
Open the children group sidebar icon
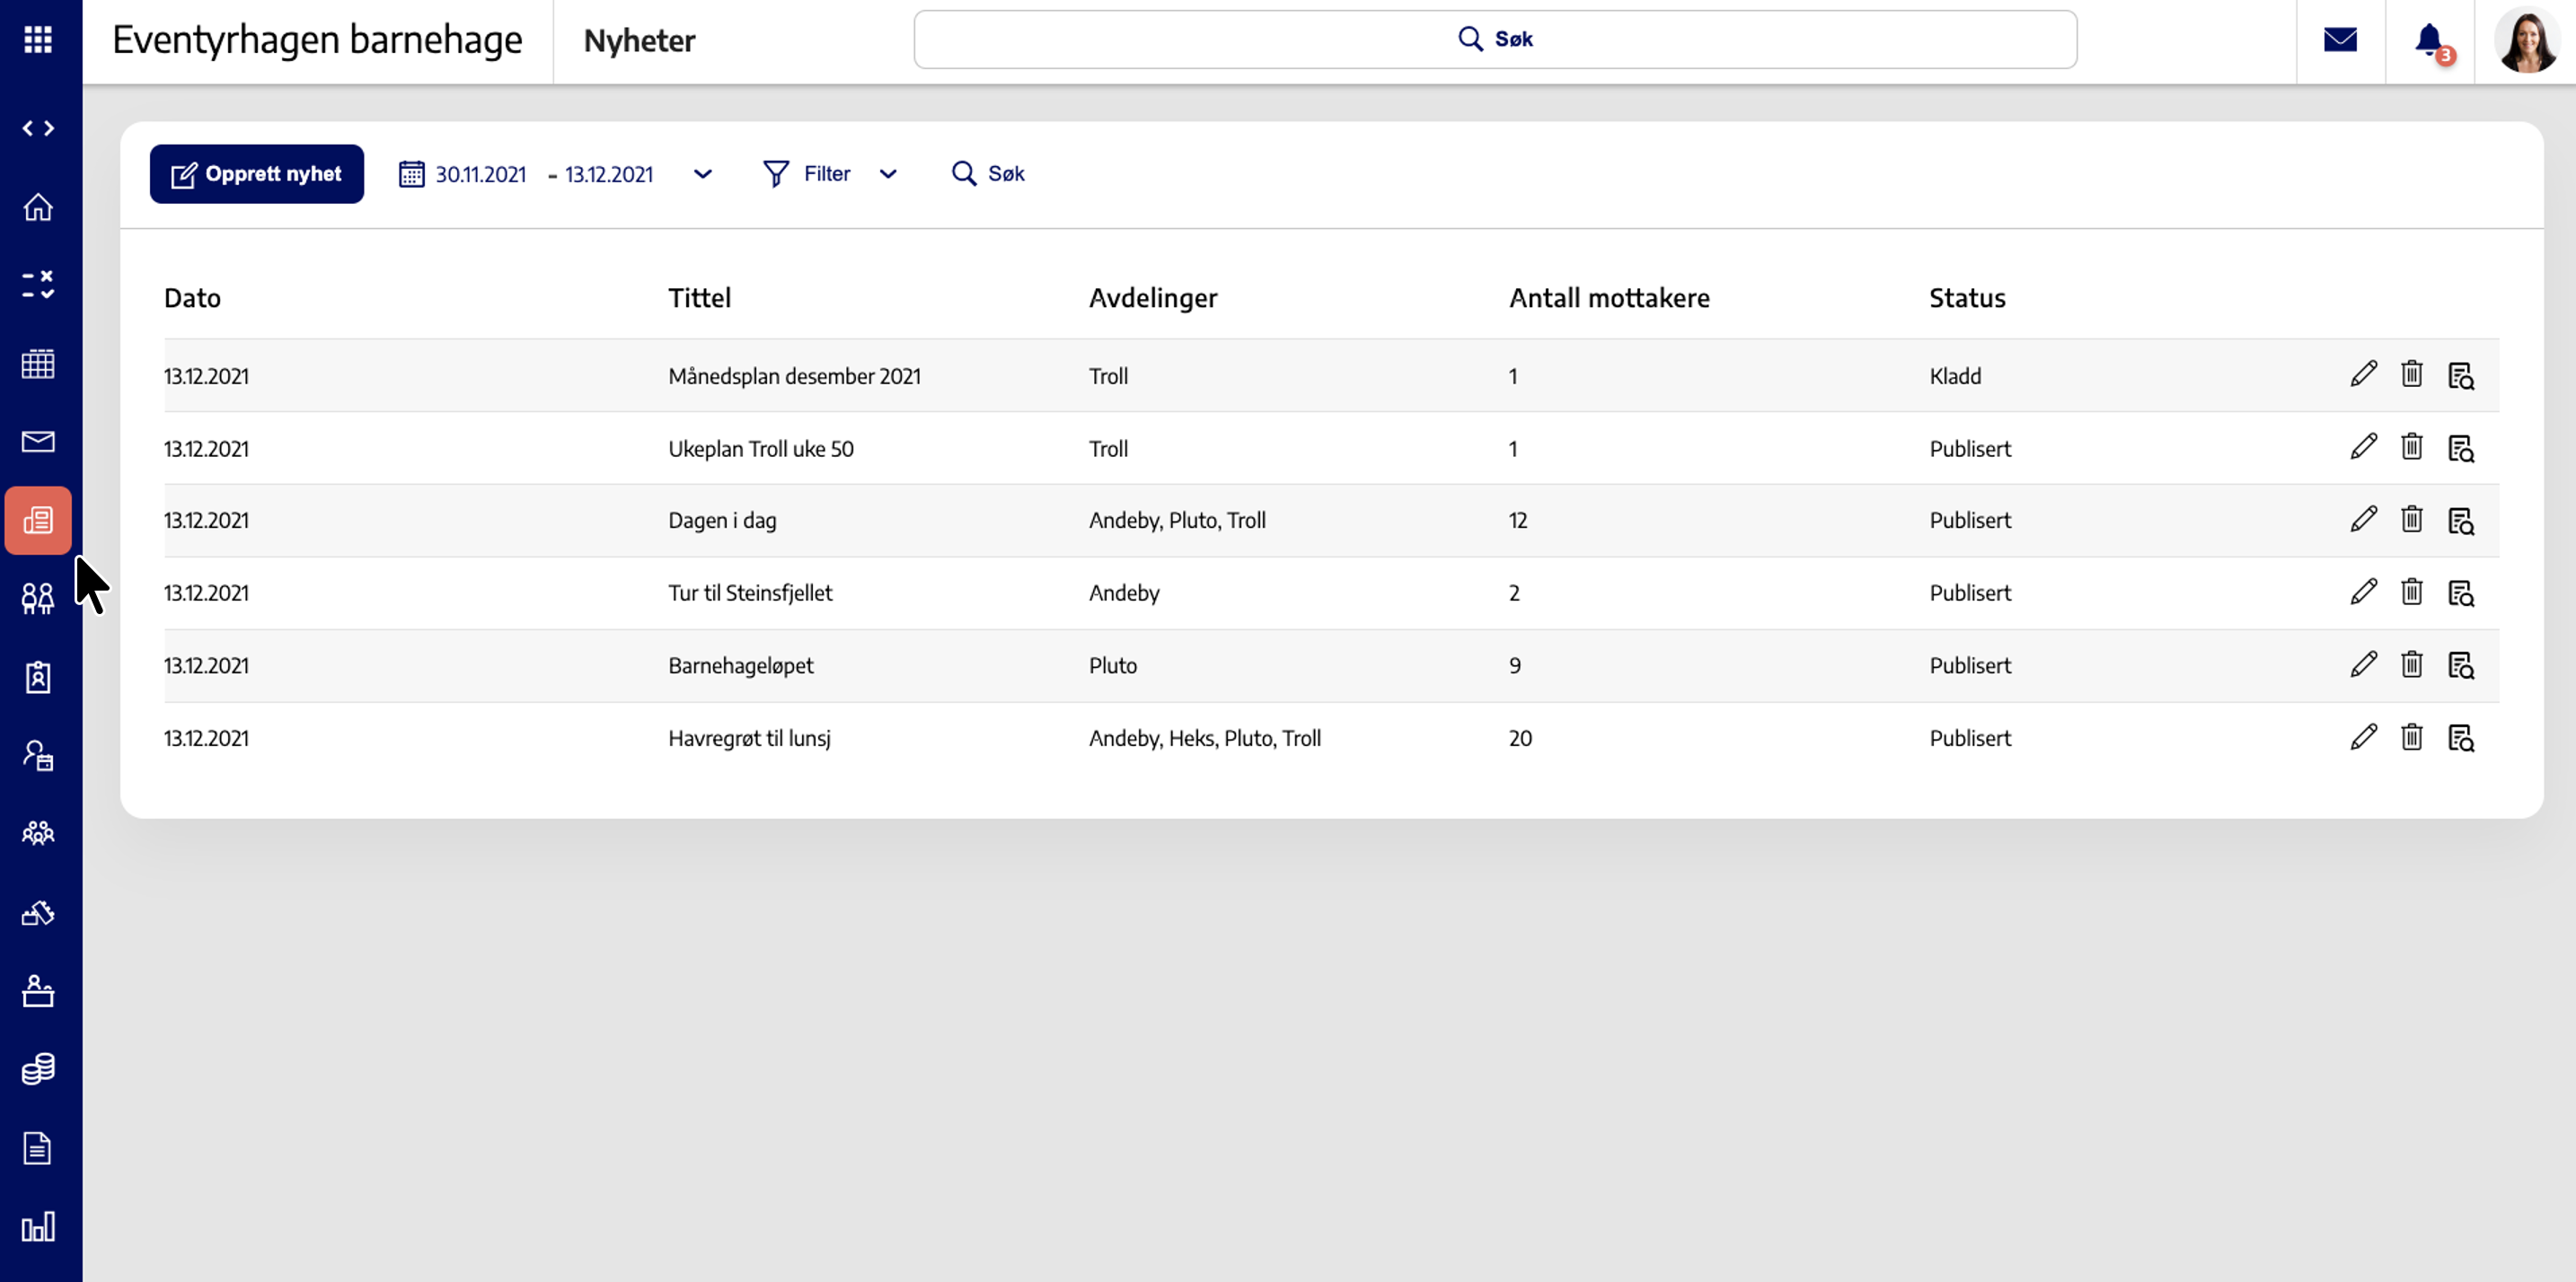(38, 598)
